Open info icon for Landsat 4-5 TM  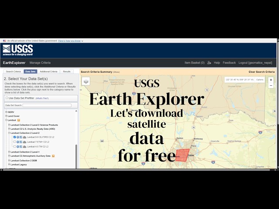click(18, 147)
